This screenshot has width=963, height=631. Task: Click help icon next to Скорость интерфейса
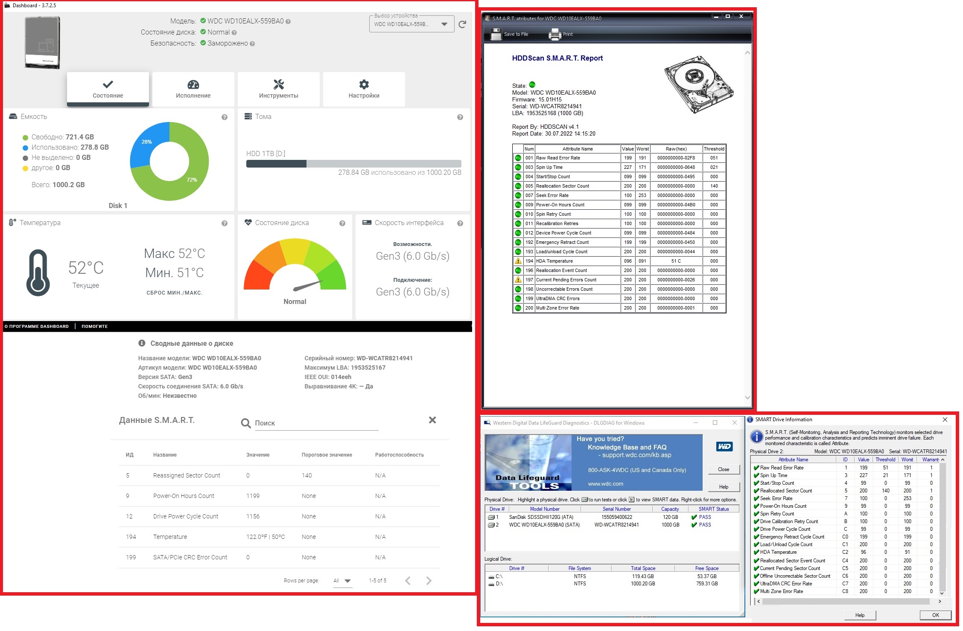pos(460,223)
